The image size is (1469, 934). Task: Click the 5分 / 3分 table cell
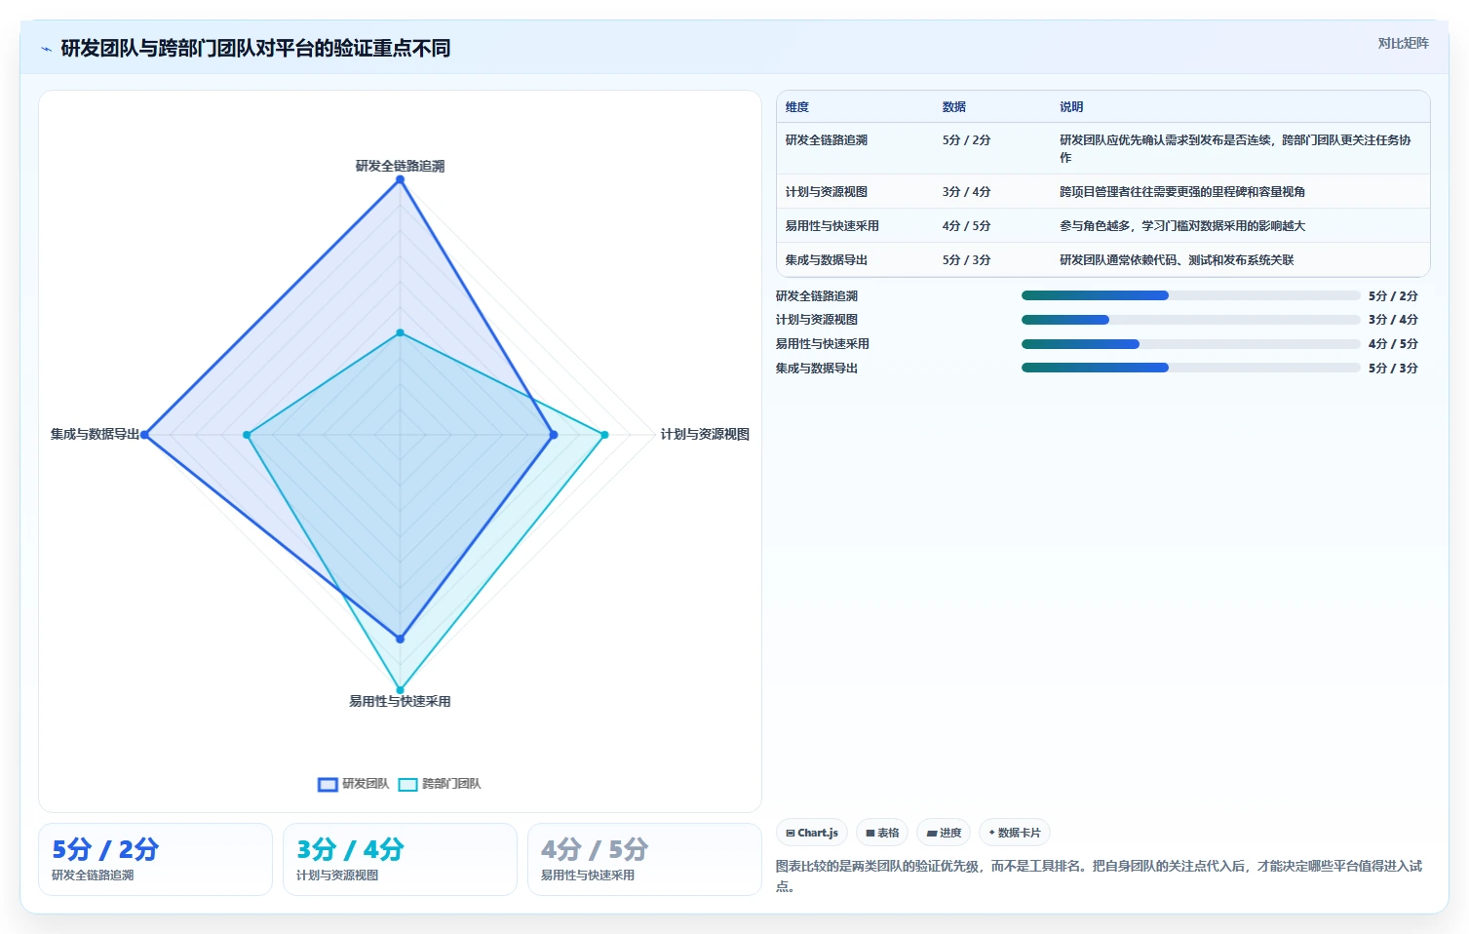coord(966,260)
